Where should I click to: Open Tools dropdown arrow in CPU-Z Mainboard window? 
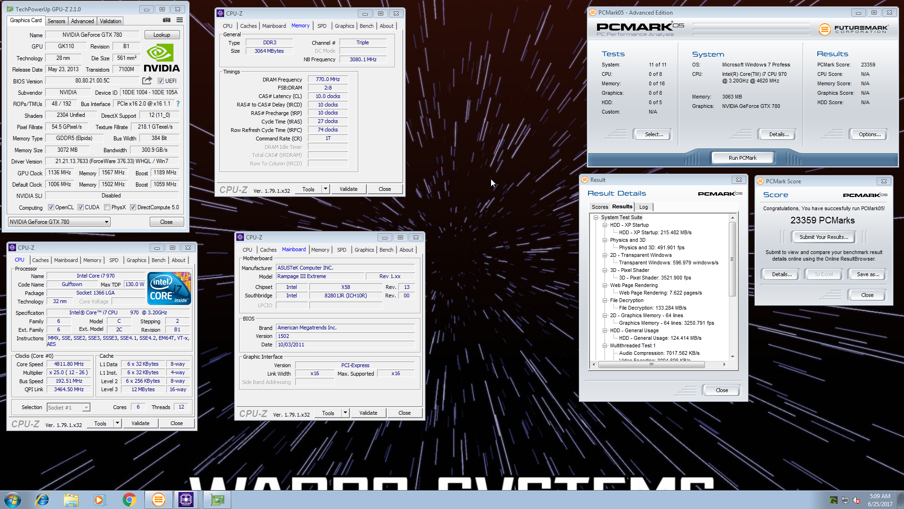(x=345, y=413)
